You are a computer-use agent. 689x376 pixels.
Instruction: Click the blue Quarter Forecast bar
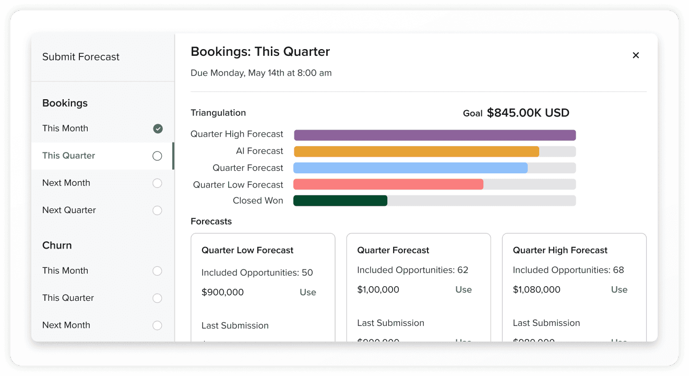click(410, 168)
